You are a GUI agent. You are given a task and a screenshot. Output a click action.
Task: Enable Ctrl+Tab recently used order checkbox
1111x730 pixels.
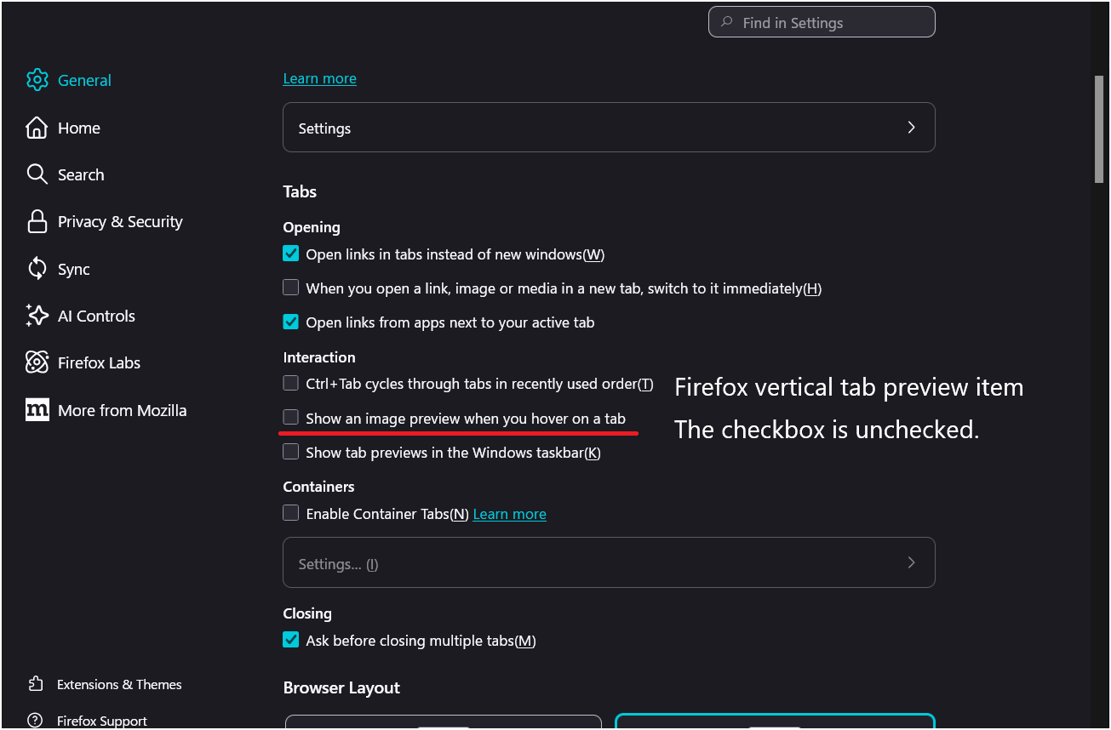click(x=291, y=383)
